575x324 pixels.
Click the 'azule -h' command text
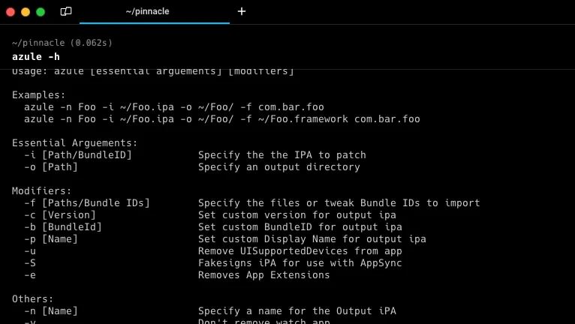pyautogui.click(x=35, y=57)
